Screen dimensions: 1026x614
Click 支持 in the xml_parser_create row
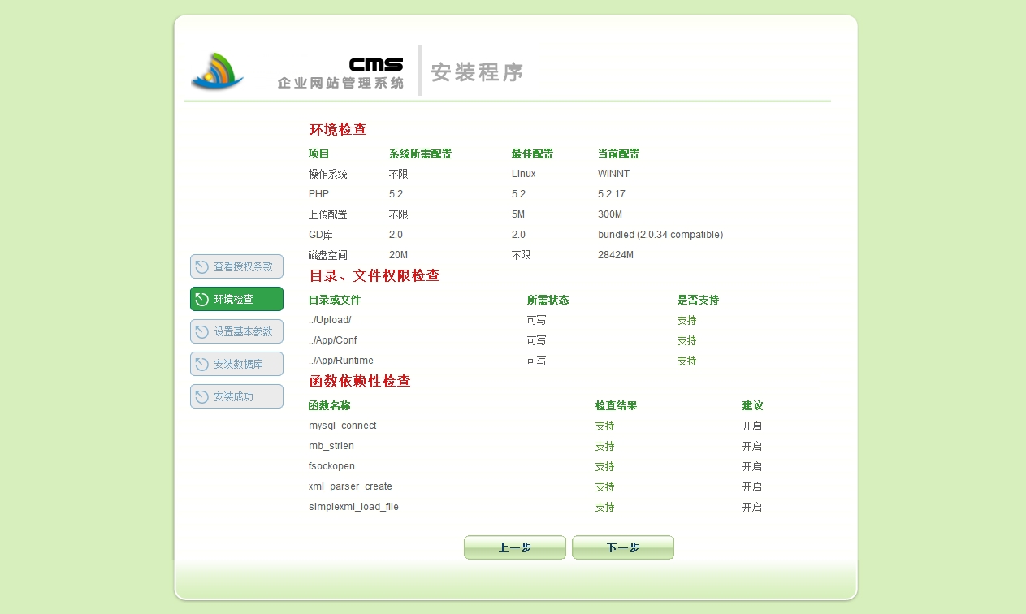click(x=605, y=486)
